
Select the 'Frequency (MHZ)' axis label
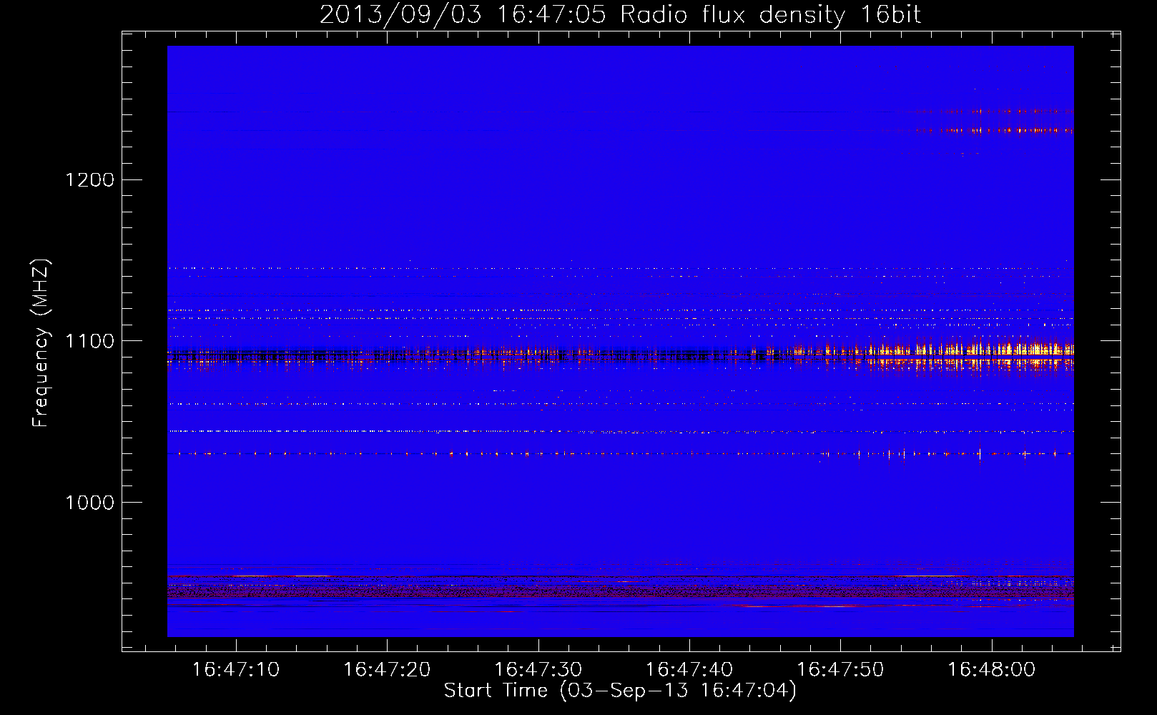pyautogui.click(x=41, y=343)
